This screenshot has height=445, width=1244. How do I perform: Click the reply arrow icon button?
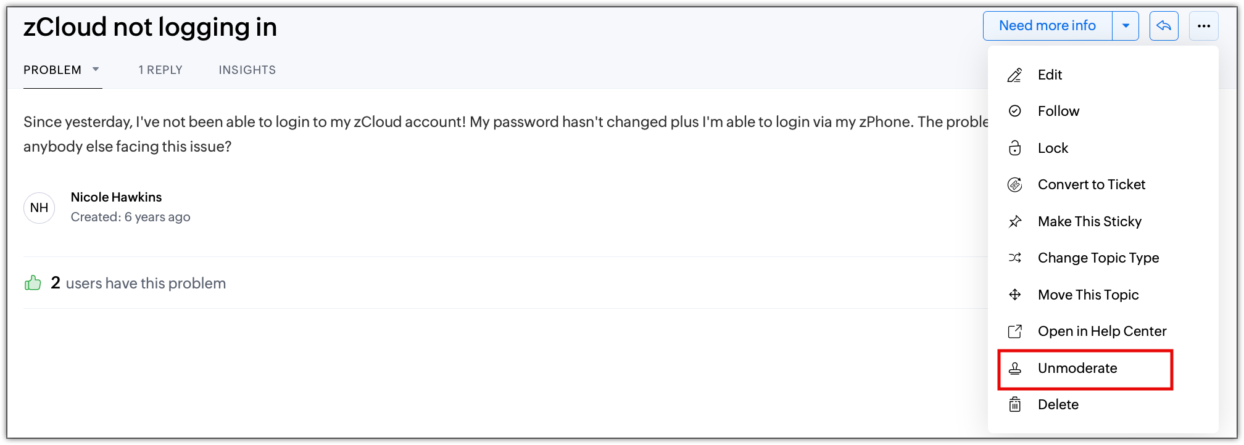pos(1164,26)
